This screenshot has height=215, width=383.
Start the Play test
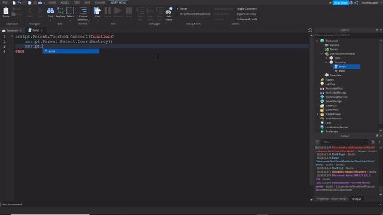97,11
